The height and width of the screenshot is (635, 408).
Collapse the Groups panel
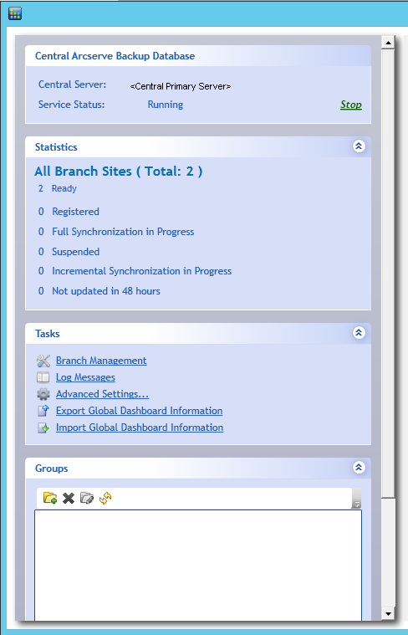pyautogui.click(x=359, y=468)
